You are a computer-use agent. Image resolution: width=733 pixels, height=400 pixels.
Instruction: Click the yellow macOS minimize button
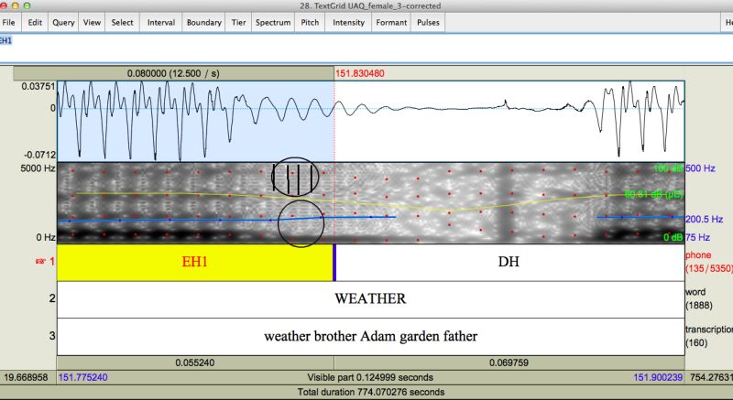pos(15,5)
